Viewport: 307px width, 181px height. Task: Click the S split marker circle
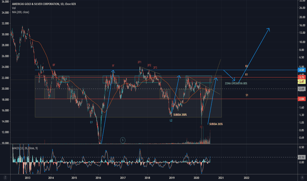tap(123, 140)
